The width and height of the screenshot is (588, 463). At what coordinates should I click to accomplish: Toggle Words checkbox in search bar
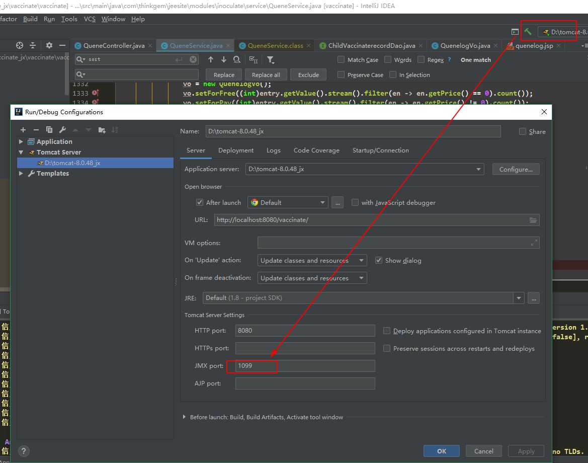pyautogui.click(x=388, y=59)
